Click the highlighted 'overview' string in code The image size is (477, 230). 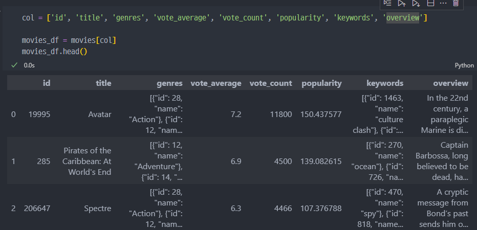(x=403, y=18)
